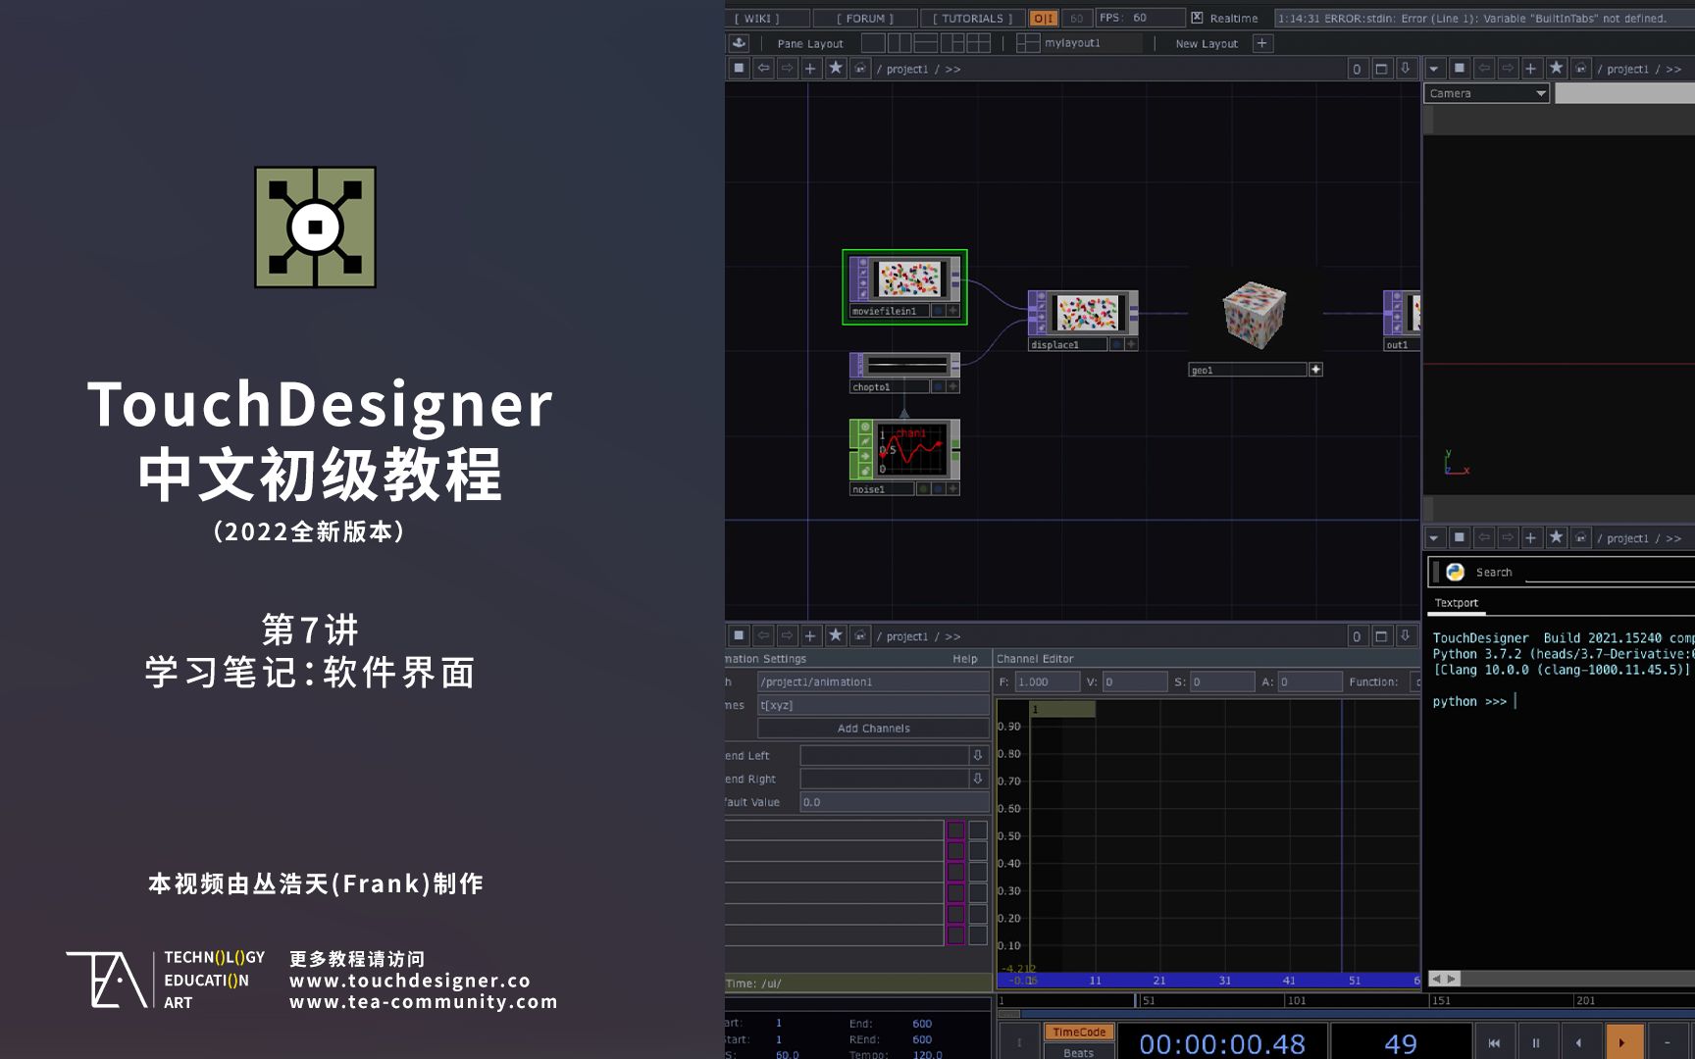Screen dimensions: 1695x1059
Task: Click the plus icon in camera pane header
Action: pos(1530,69)
